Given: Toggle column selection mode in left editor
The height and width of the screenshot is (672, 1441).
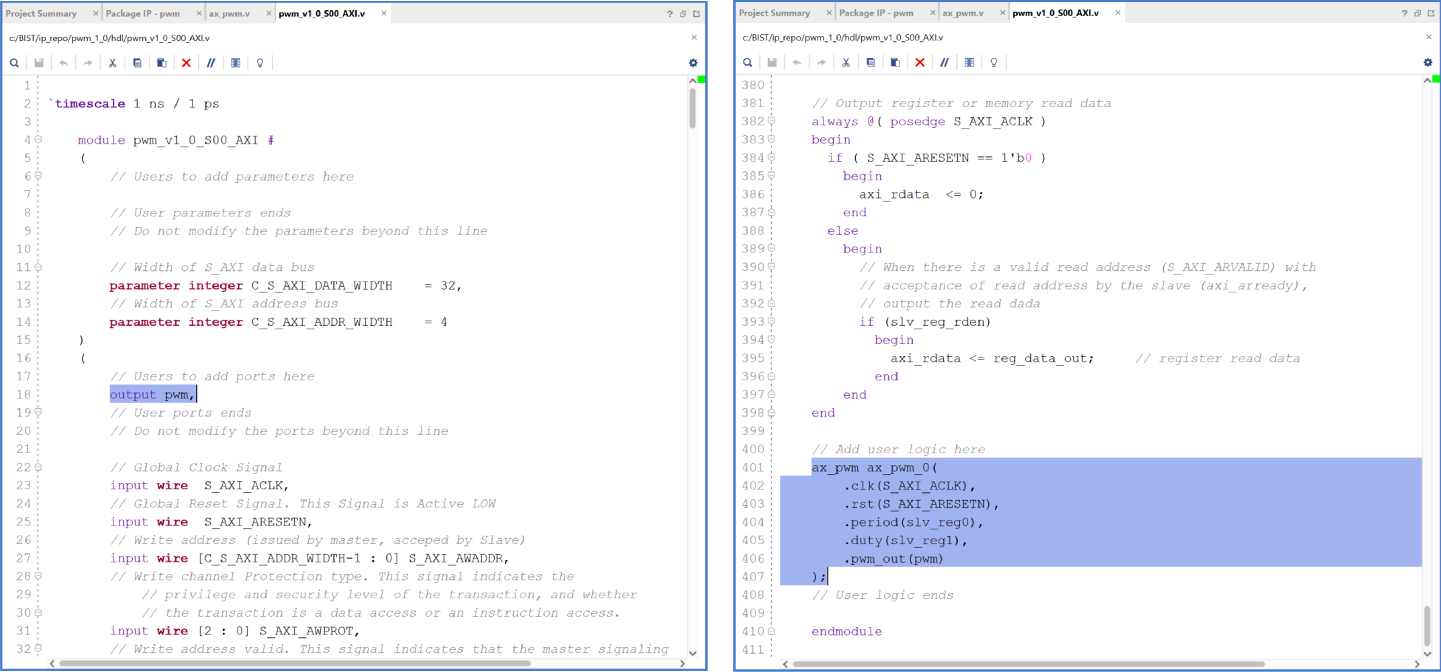Looking at the screenshot, I should pos(235,63).
